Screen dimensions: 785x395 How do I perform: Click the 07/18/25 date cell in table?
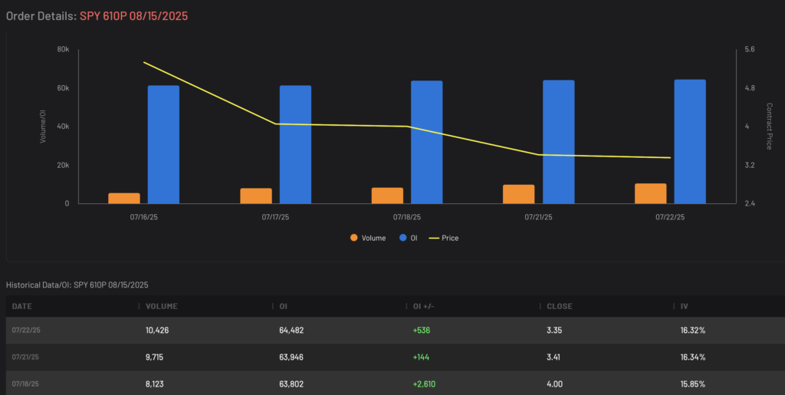click(x=25, y=384)
